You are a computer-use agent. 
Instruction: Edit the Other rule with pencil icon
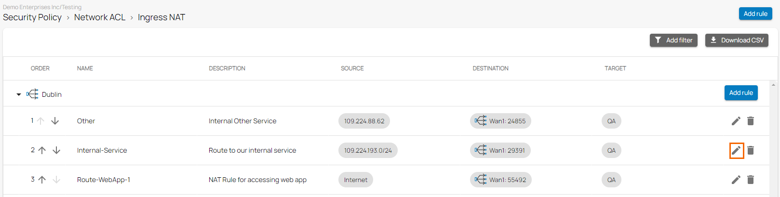(x=736, y=121)
